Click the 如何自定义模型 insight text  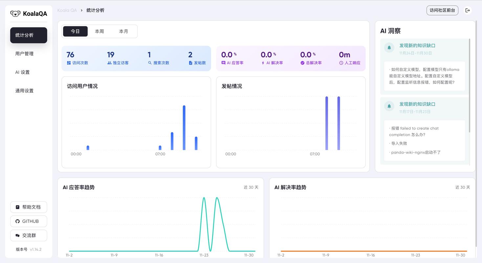coord(424,76)
